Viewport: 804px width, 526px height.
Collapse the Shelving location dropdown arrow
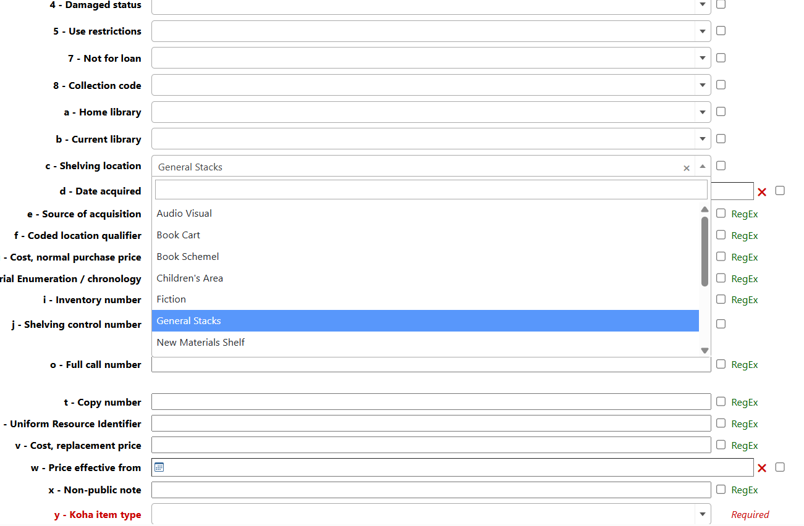(702, 166)
